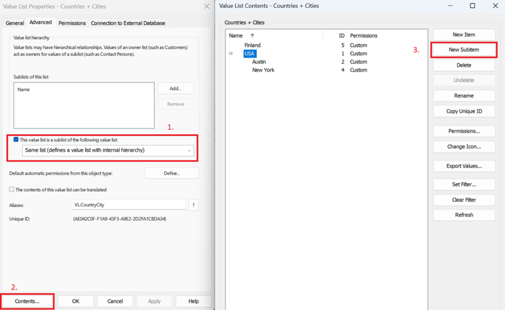The image size is (505, 310).
Task: Click the Set Filter... button
Action: 464,184
